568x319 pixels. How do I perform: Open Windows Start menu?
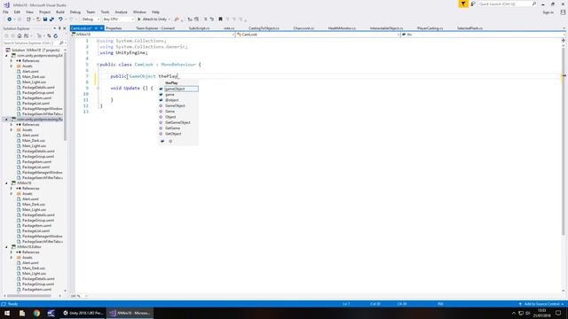click(7, 313)
